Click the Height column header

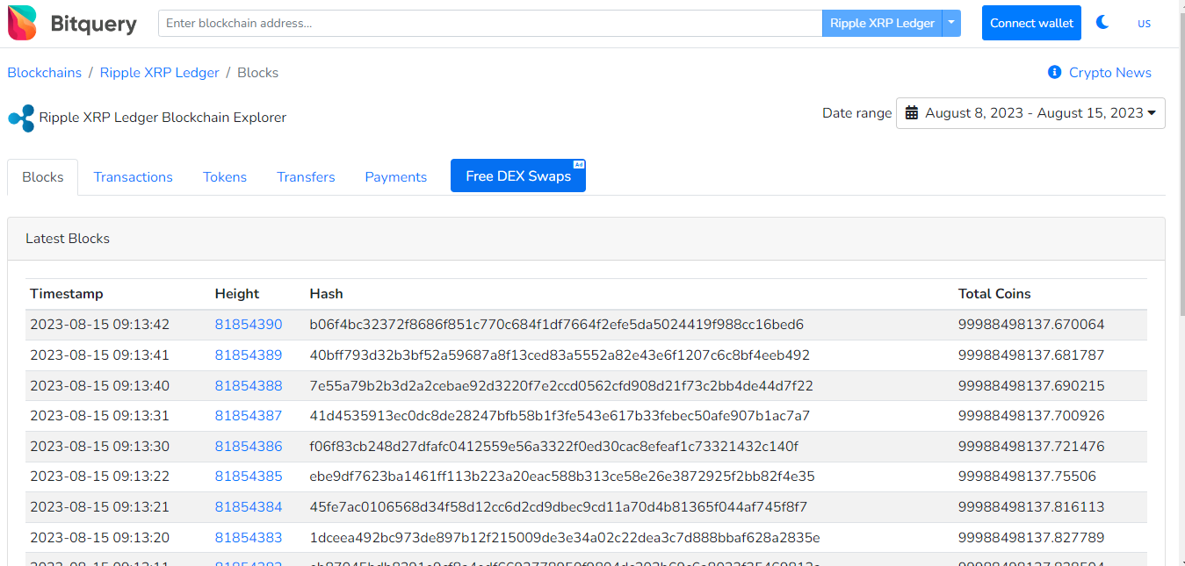point(237,294)
